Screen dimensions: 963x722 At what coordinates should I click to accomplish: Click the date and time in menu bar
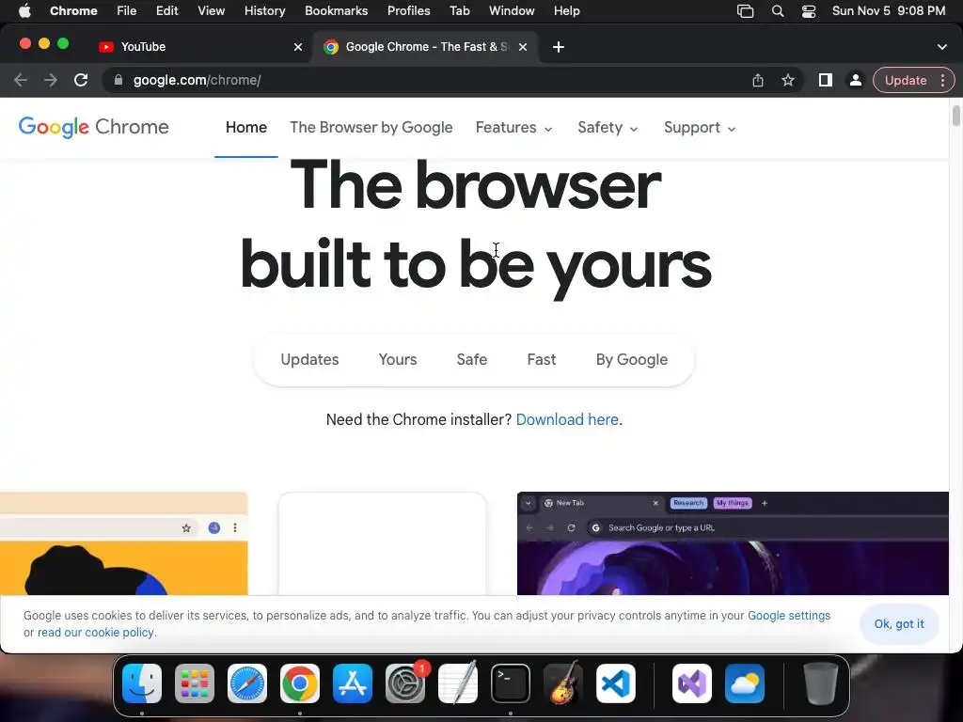coord(889,11)
